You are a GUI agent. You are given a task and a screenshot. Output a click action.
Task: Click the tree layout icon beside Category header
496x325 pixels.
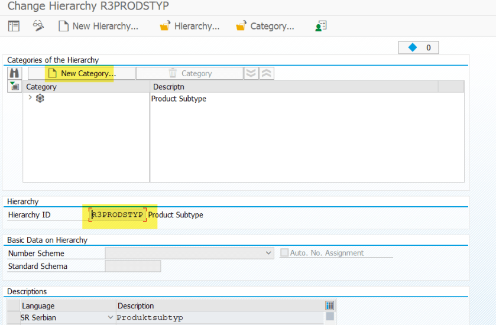[14, 86]
